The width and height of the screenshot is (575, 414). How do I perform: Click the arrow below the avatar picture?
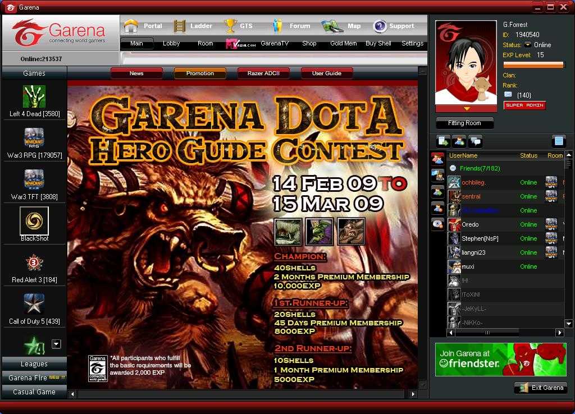point(467,109)
